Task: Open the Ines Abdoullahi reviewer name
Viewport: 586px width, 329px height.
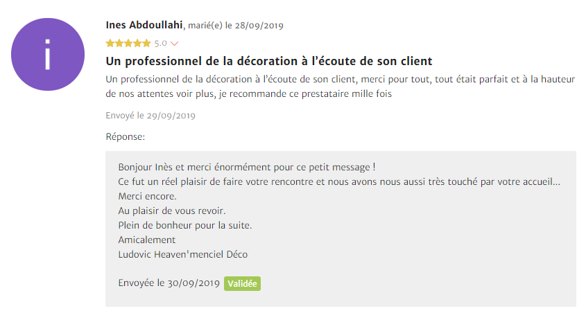Action: coord(144,25)
